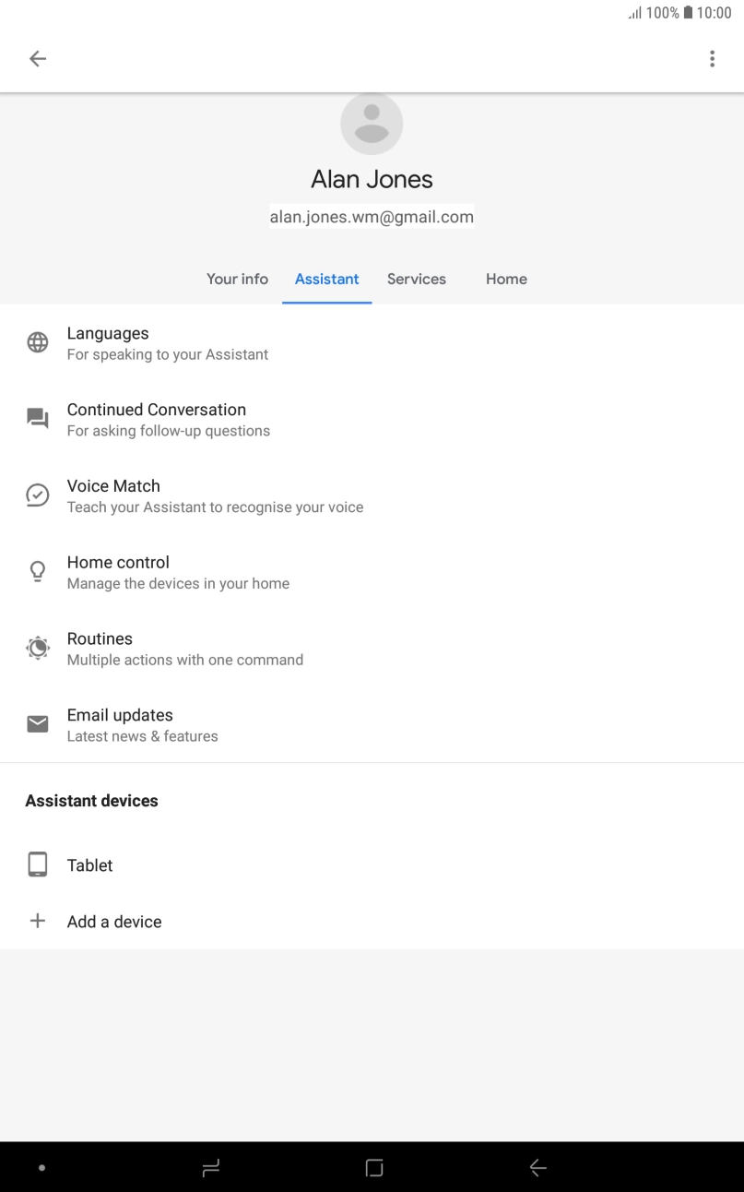Image resolution: width=744 pixels, height=1192 pixels.
Task: Switch to the Your info tab
Action: (237, 279)
